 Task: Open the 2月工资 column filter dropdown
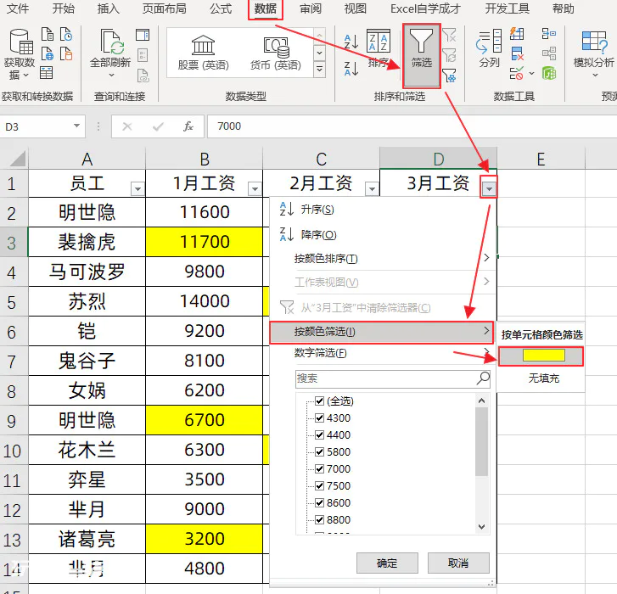click(372, 189)
